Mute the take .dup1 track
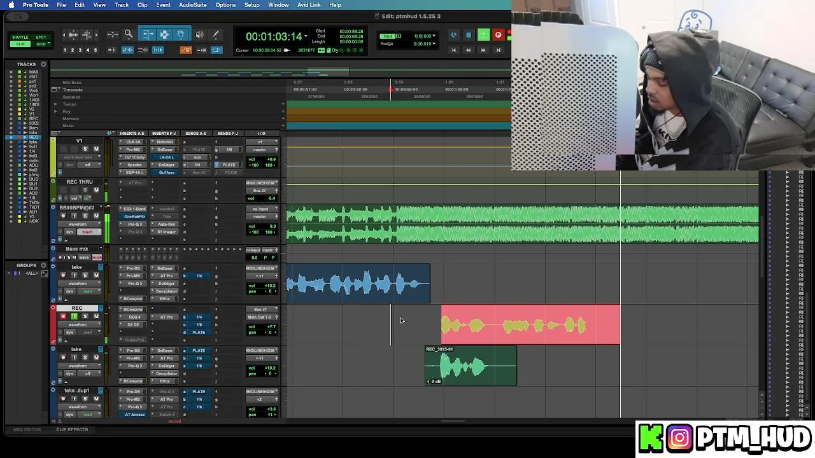Screen dimensions: 815x458 click(x=97, y=399)
